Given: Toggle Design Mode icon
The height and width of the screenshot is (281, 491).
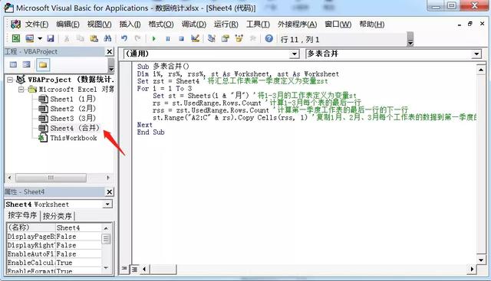Looking at the screenshot, I should [x=195, y=38].
